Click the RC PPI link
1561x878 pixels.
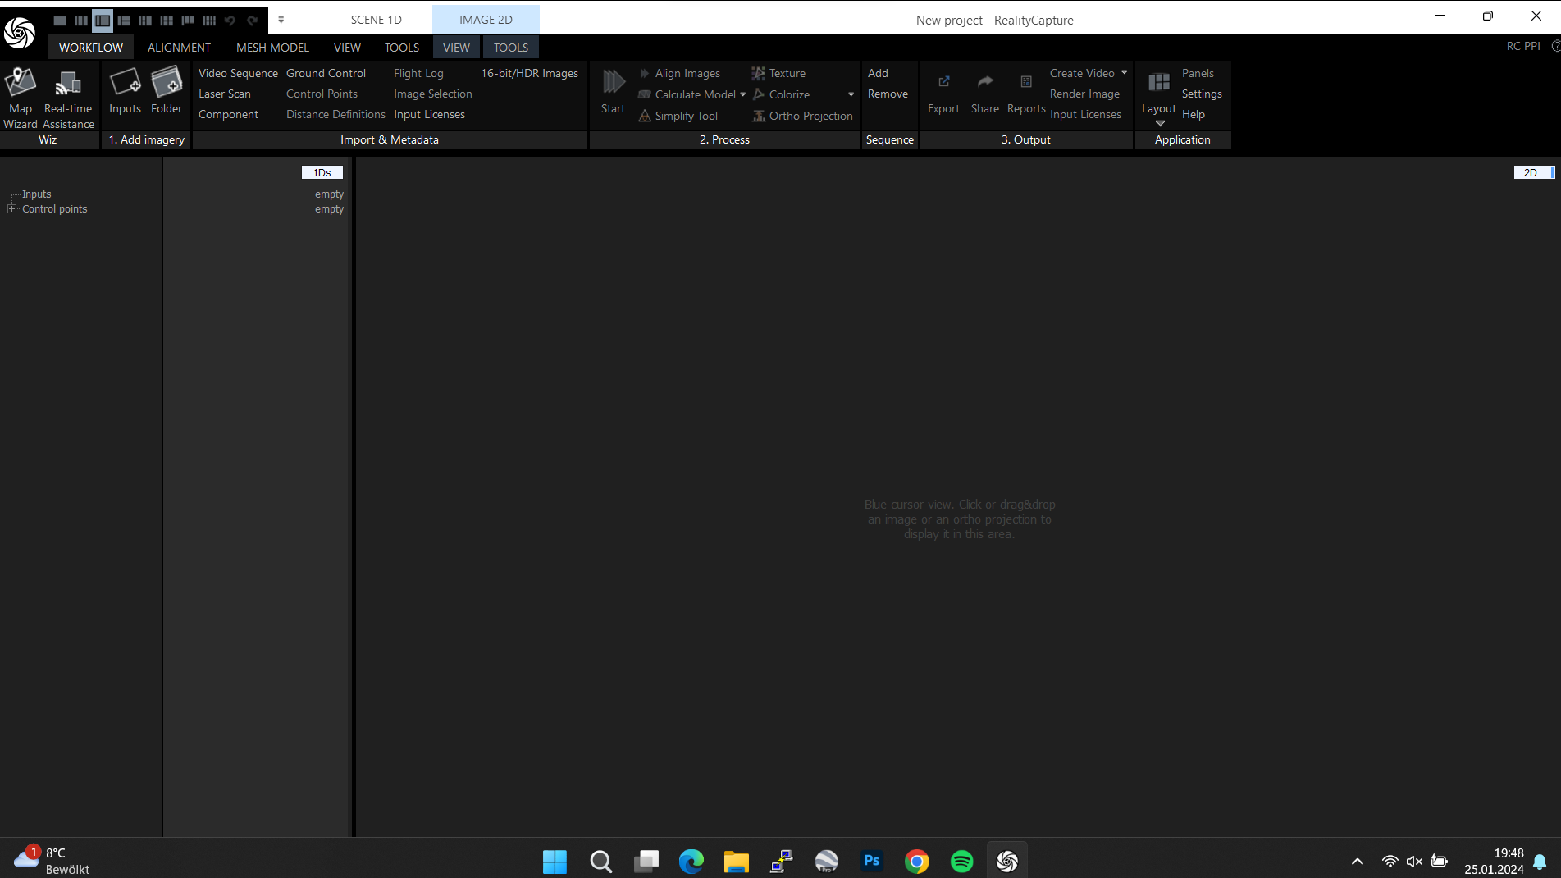1523,46
